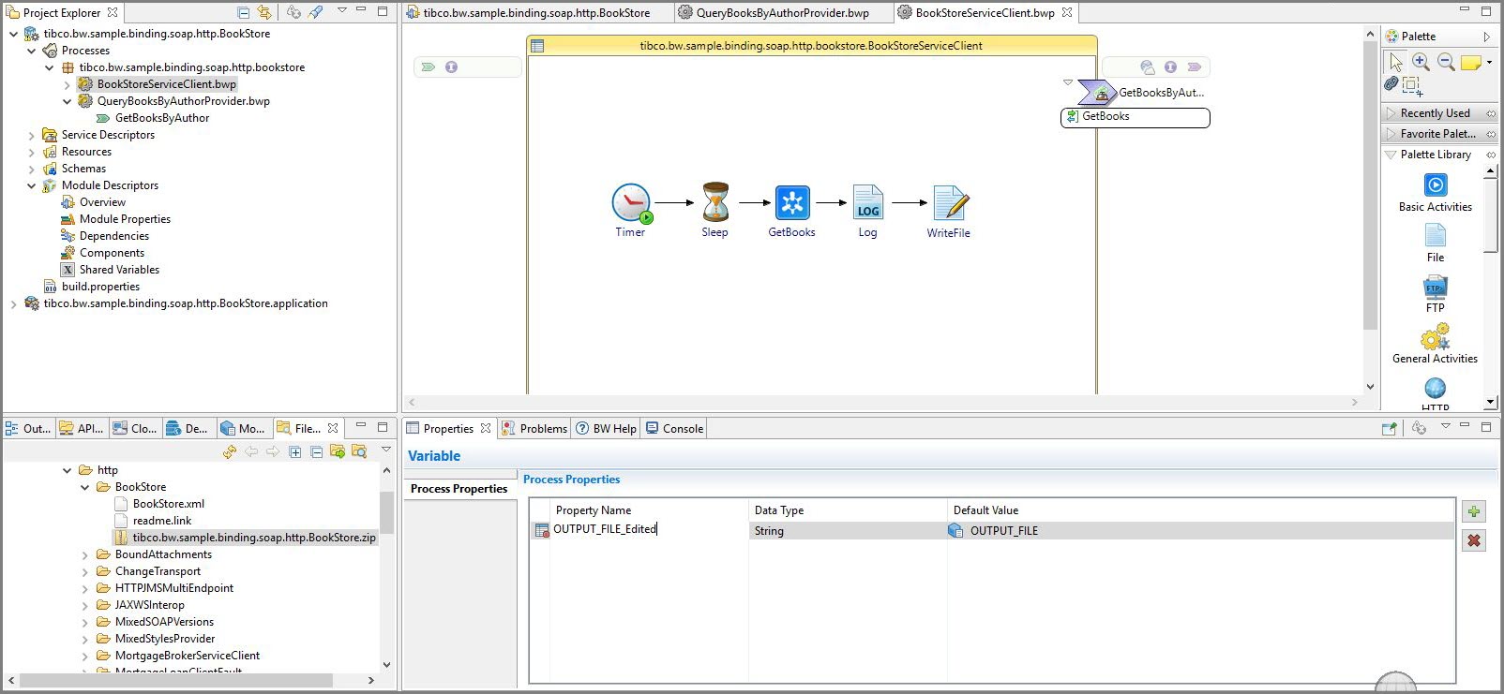Viewport: 1504px width, 694px height.
Task: Click the Timer activity in the process diagram
Action: pyautogui.click(x=631, y=202)
